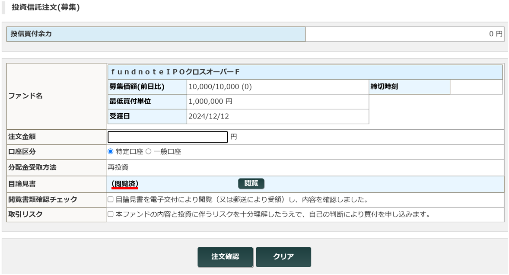Screen dimensions: 509x275
Task: Click the 最低買付単位 label cell
Action: coord(147,102)
